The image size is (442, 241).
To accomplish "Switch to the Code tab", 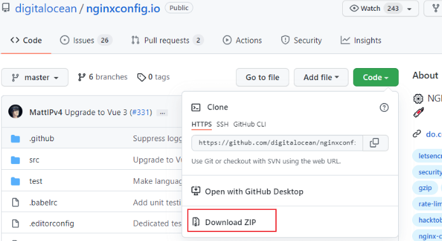I will (26, 40).
